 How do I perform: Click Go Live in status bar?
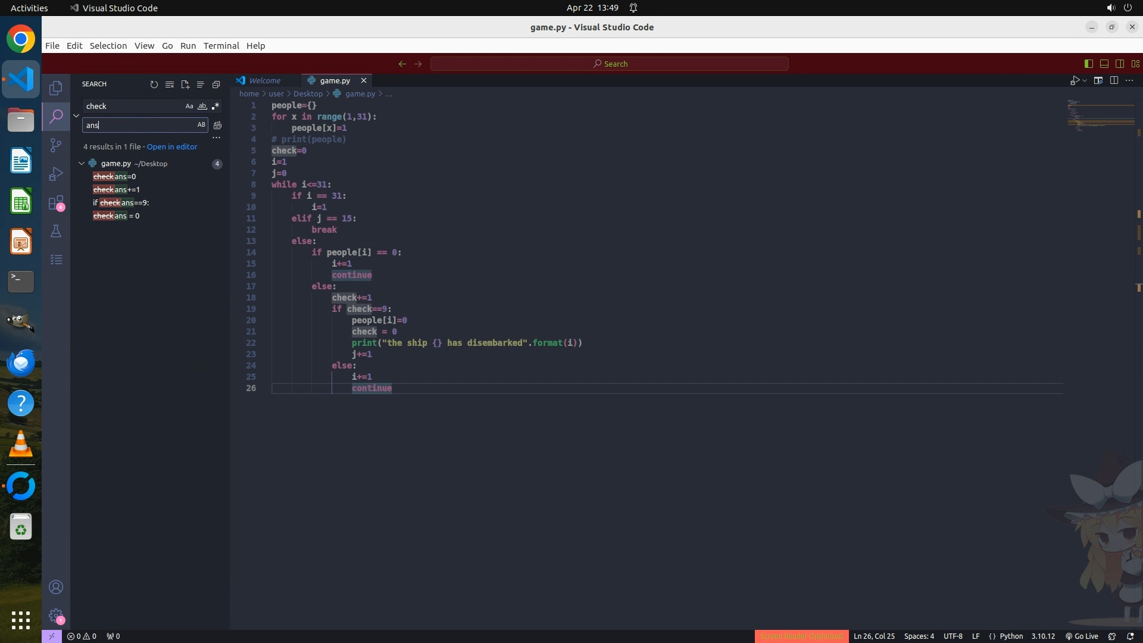coord(1082,636)
